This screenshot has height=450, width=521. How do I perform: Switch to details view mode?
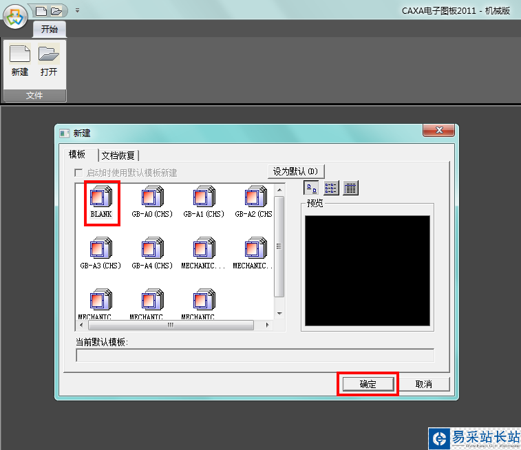[x=350, y=188]
